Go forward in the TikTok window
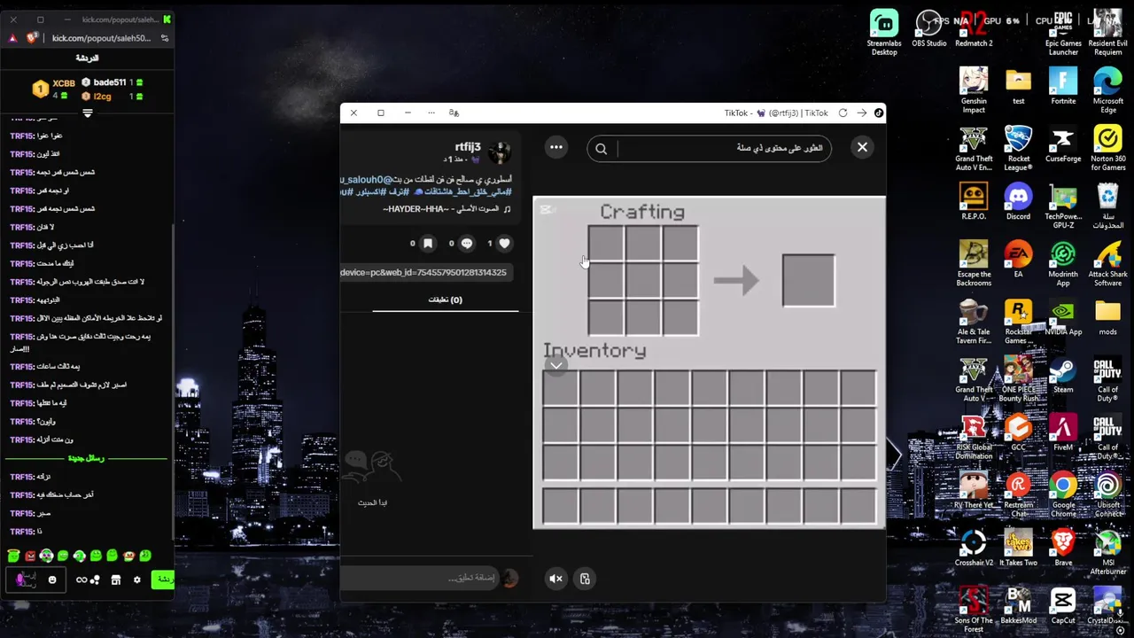The height and width of the screenshot is (638, 1134). click(861, 113)
